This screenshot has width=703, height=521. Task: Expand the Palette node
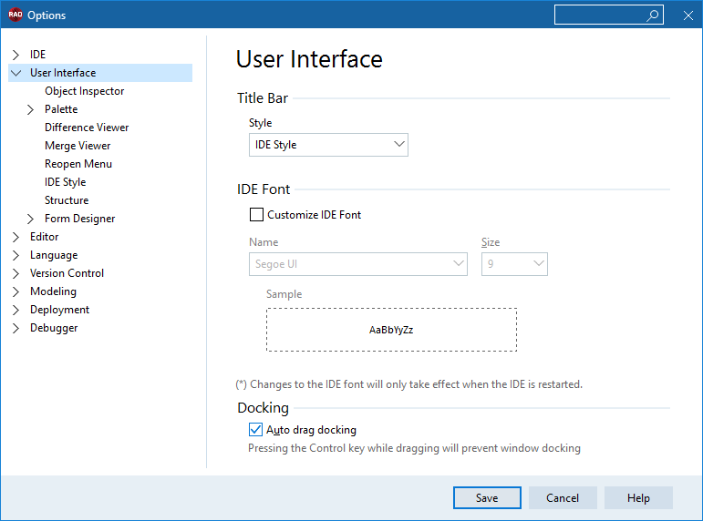[x=30, y=109]
